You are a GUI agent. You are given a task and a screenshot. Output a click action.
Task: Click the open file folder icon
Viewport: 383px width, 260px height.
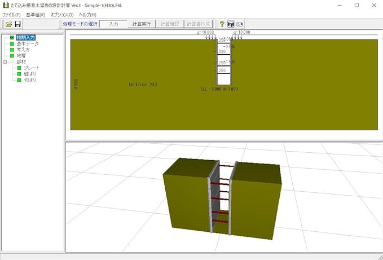[x=8, y=24]
